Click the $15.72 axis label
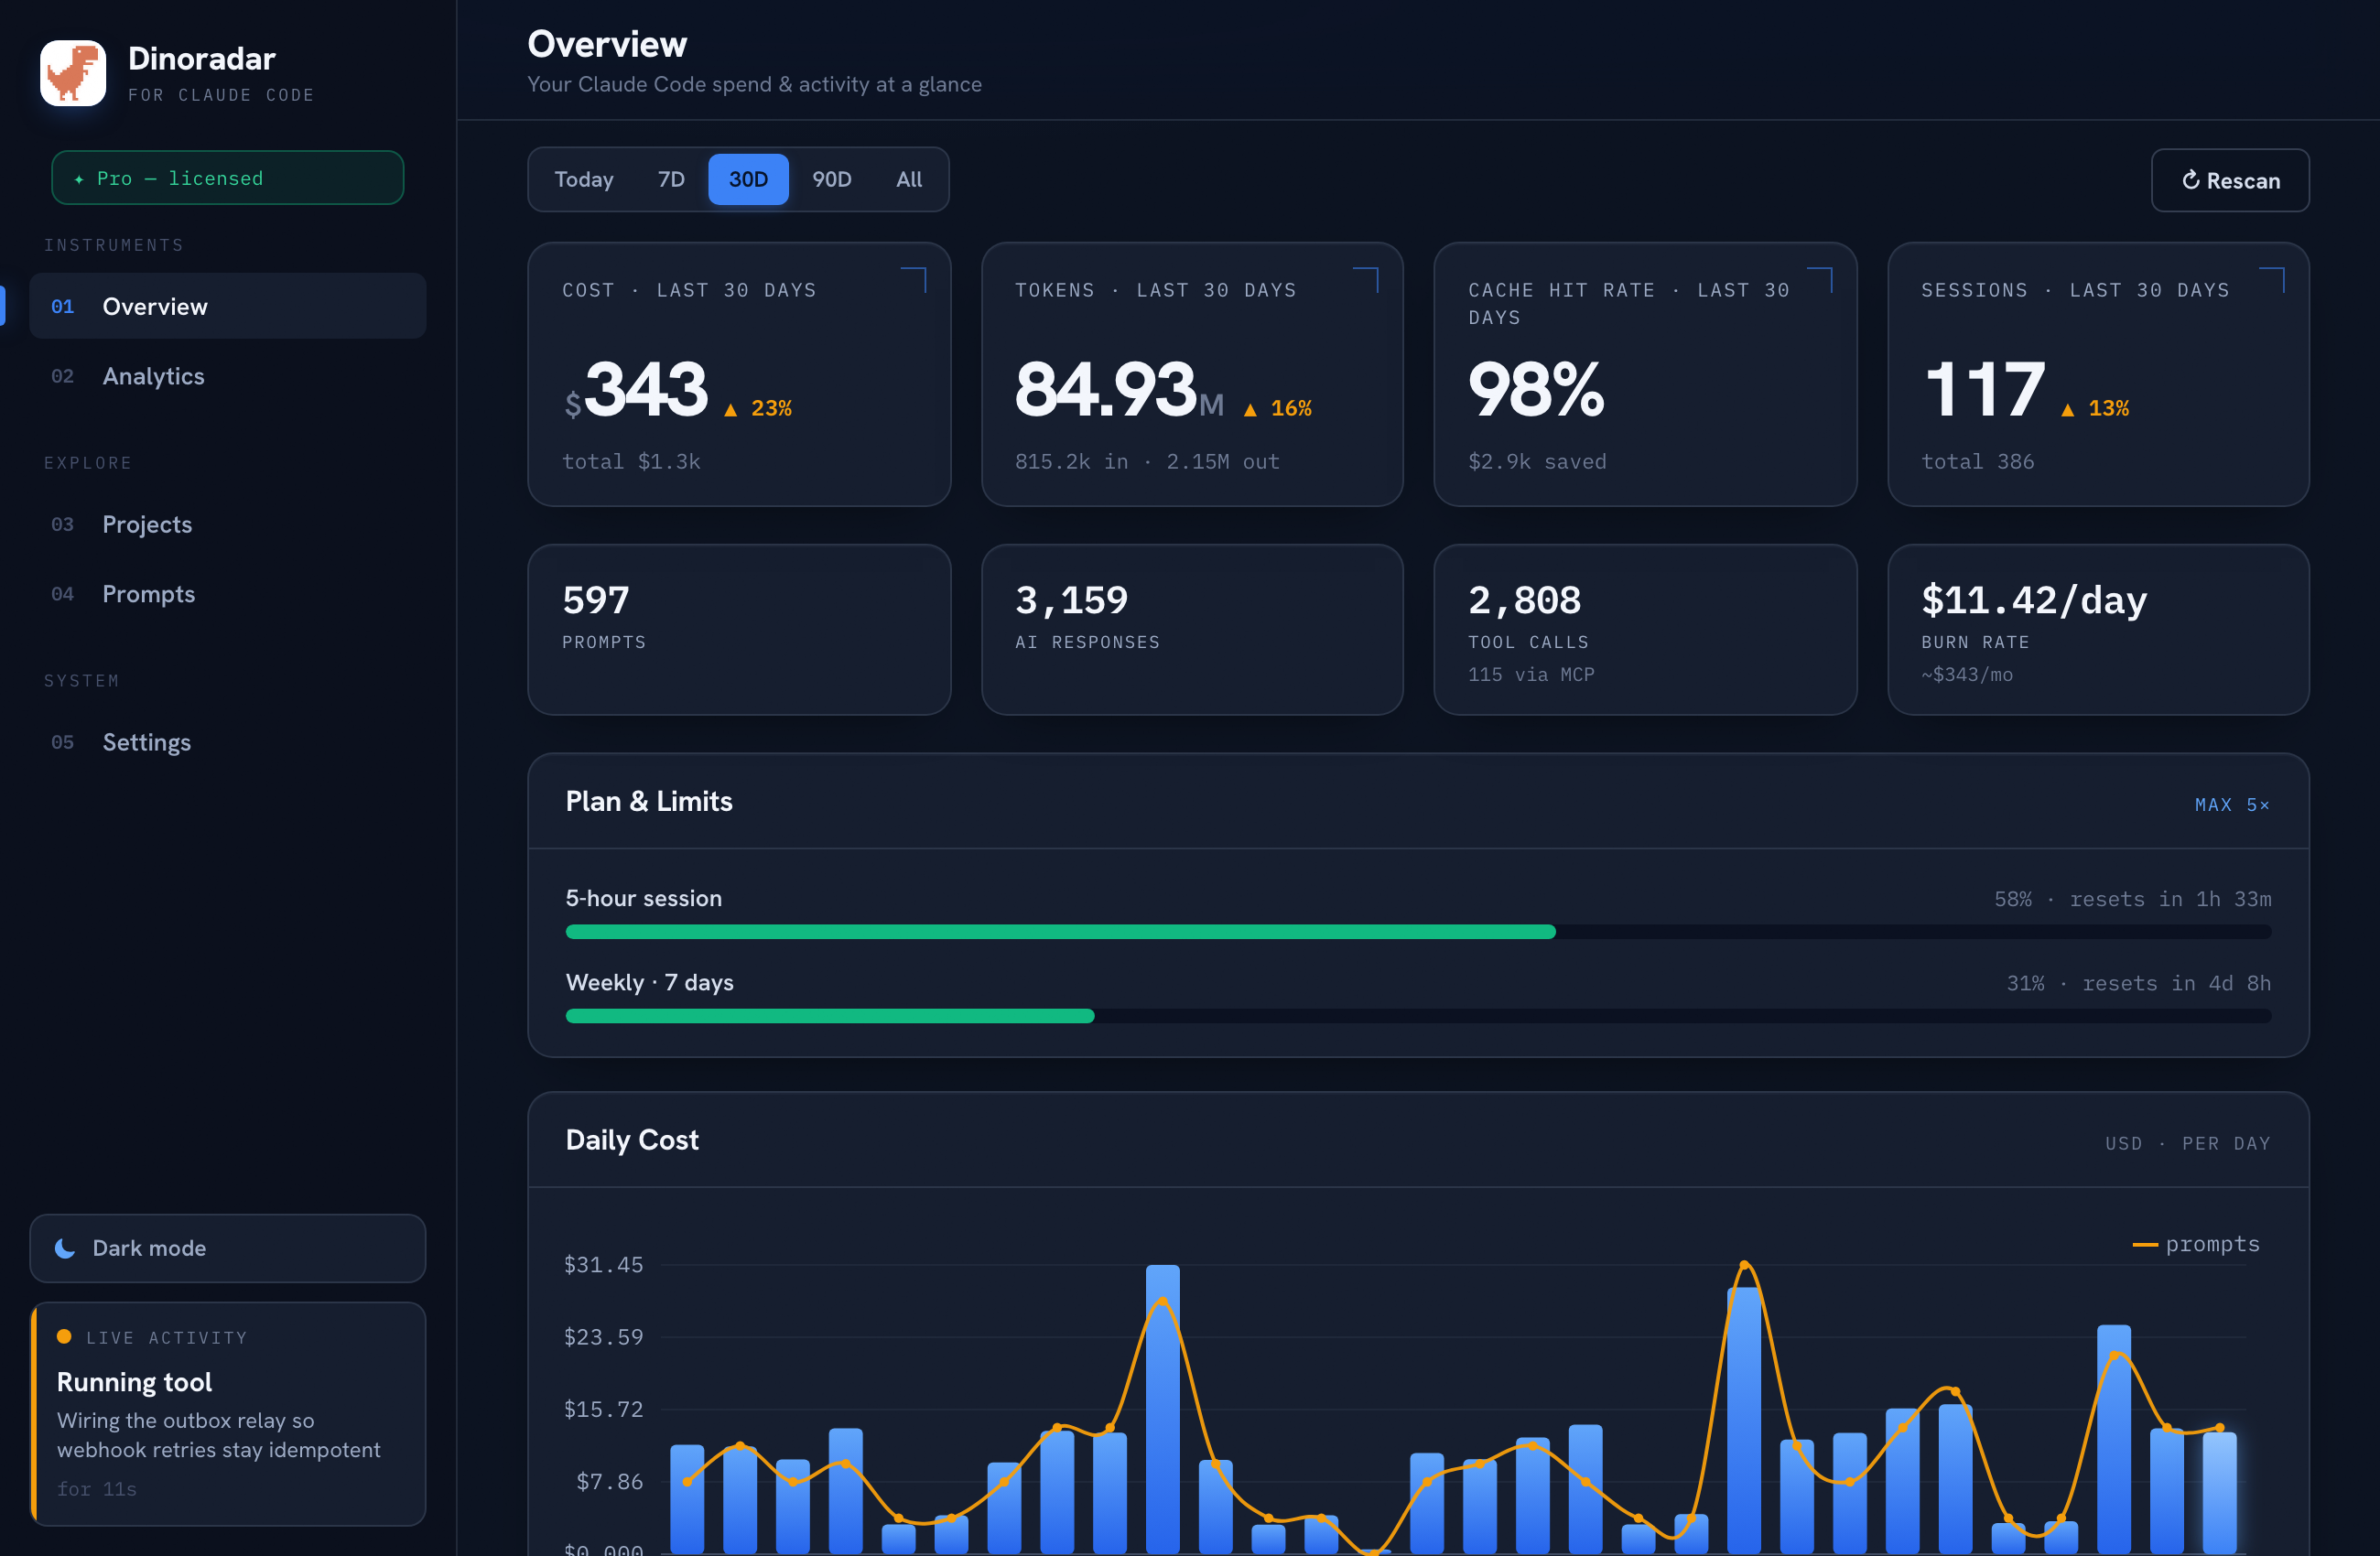2380x1556 pixels. click(x=603, y=1408)
